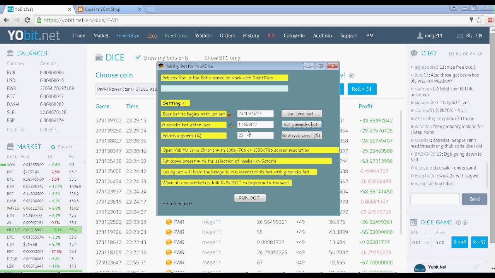The image size is (495, 278).
Task: Click the YObit.net site logo
Action: (x=34, y=36)
